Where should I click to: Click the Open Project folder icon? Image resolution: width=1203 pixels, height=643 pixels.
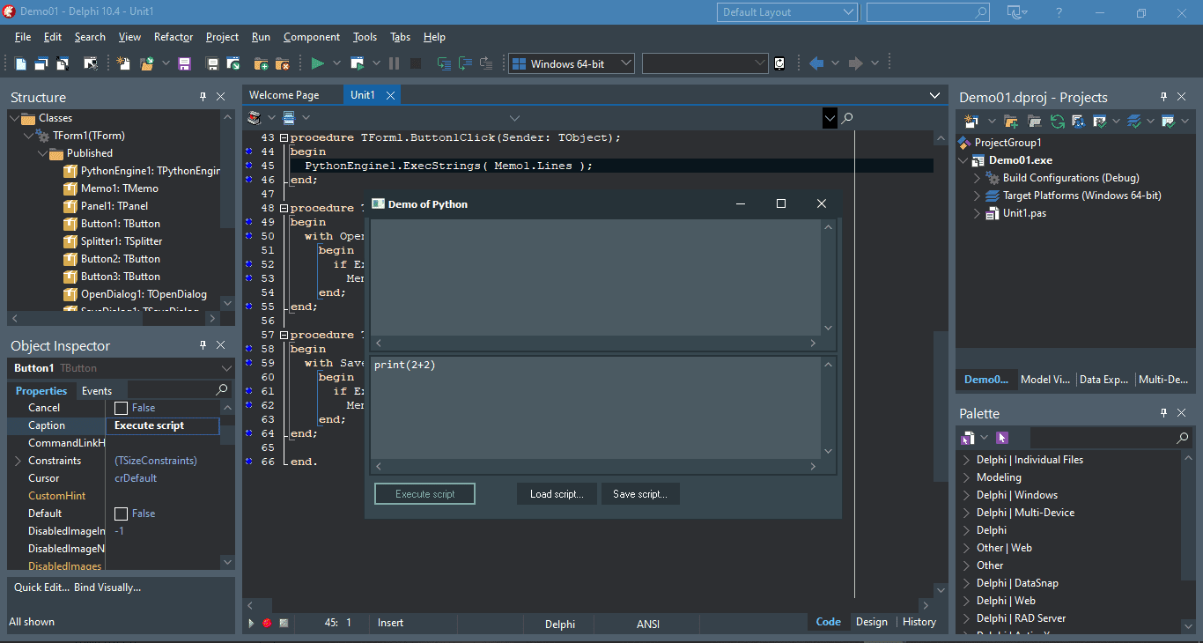pos(146,63)
